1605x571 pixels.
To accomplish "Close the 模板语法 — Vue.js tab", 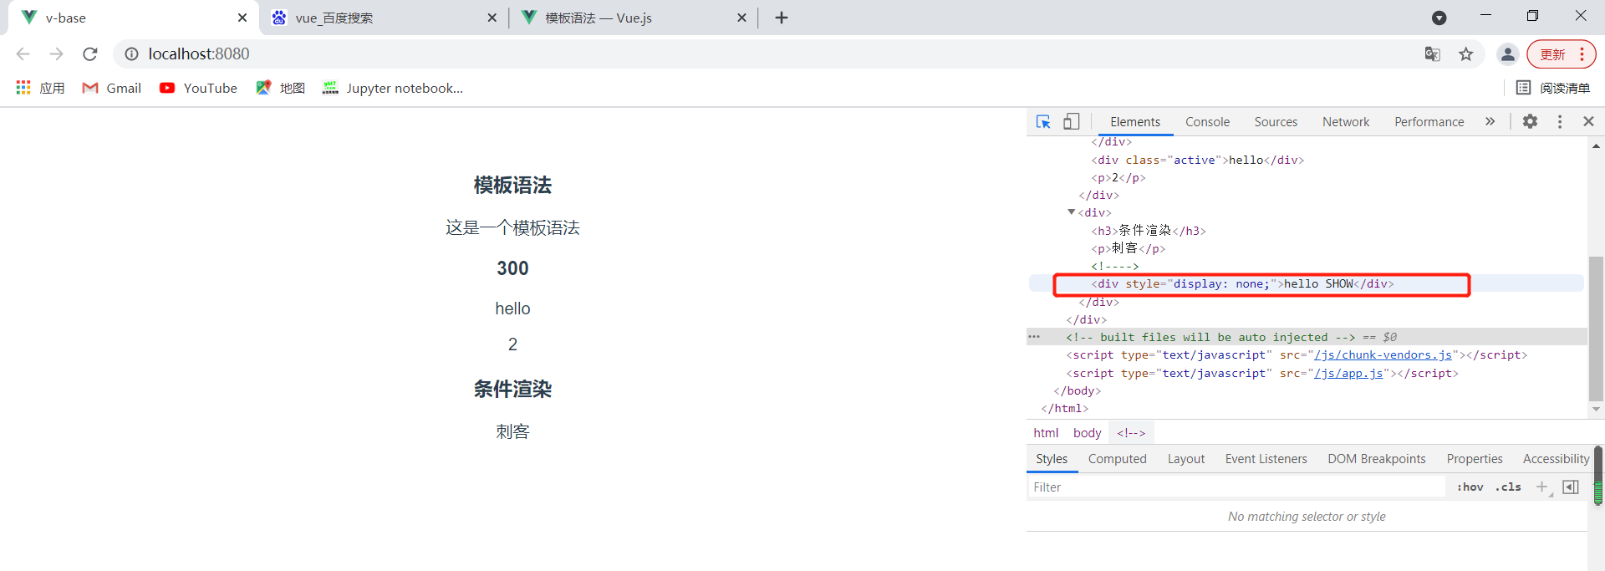I will tap(741, 18).
